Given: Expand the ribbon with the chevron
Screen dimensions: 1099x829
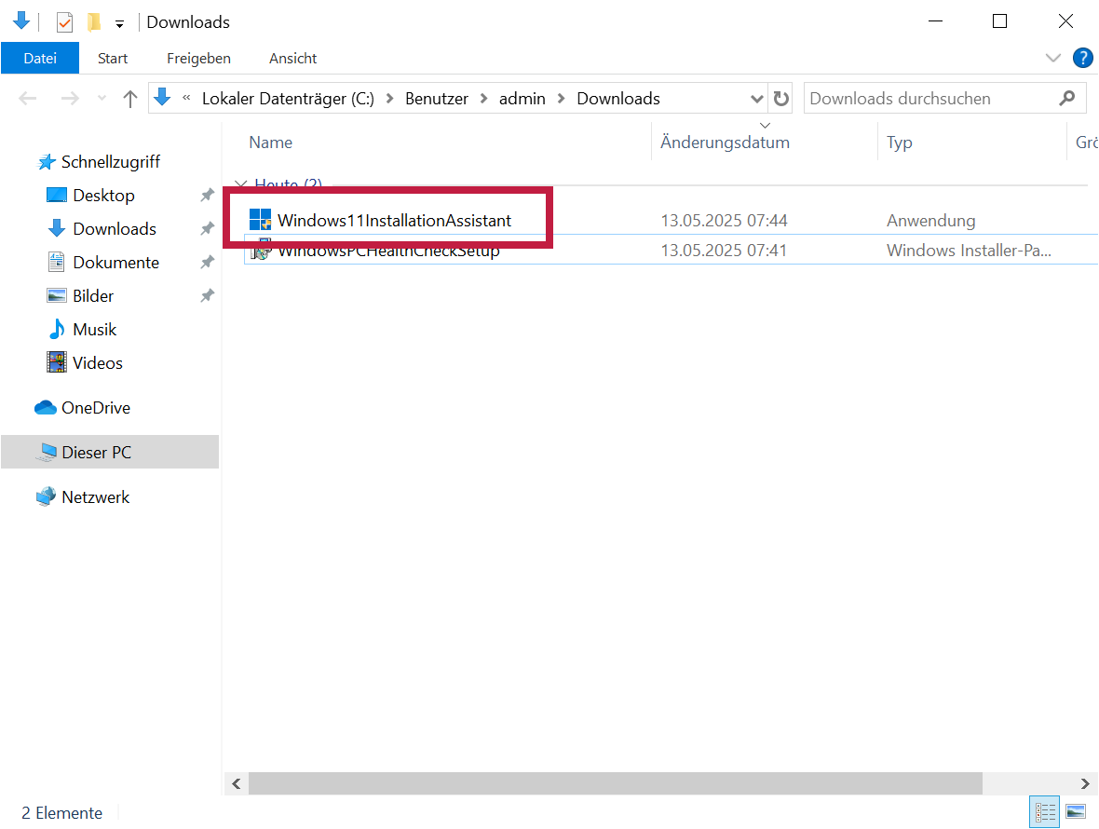Looking at the screenshot, I should [x=1052, y=58].
